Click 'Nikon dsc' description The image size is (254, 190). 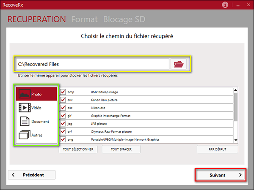[x=98, y=108]
